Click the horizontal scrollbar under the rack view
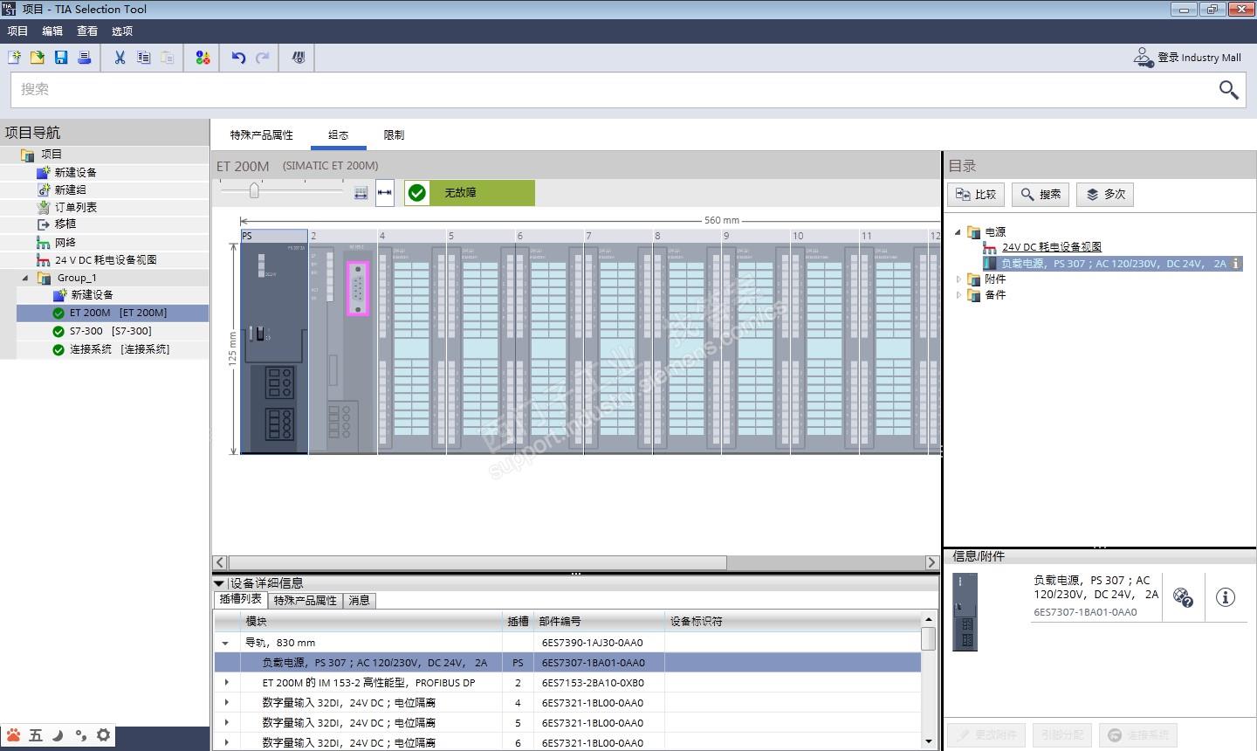The image size is (1257, 751). [x=477, y=562]
